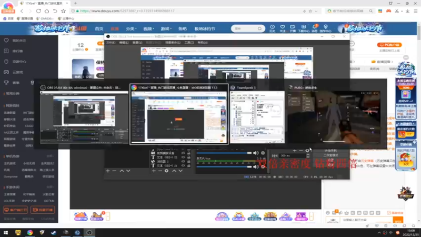The height and width of the screenshot is (237, 421).
Task: Expand 游戏 dropdown in Douyu nav
Action: tap(166, 28)
